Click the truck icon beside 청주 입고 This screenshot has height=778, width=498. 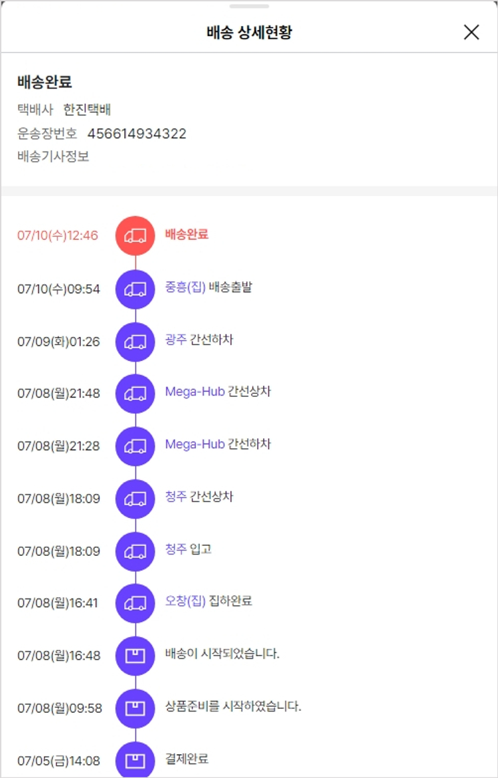tap(135, 551)
